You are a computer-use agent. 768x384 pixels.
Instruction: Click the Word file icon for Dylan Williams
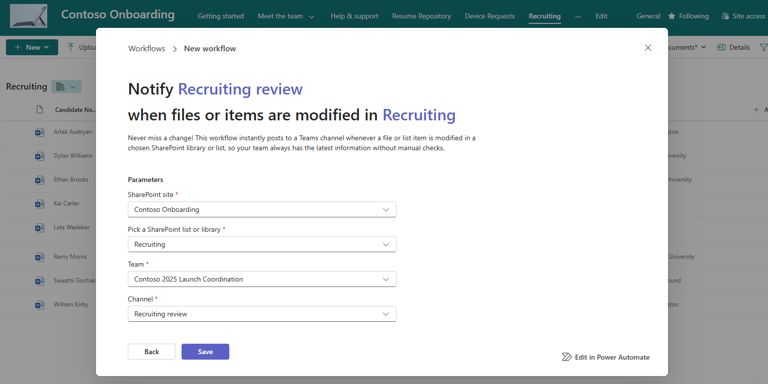point(40,156)
